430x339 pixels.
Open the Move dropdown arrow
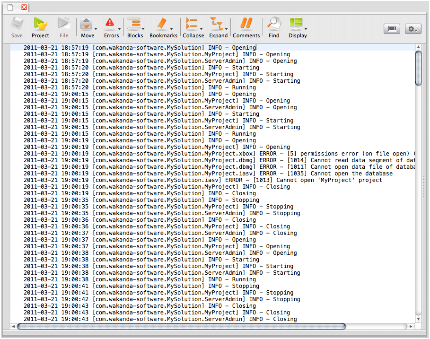[x=95, y=29]
